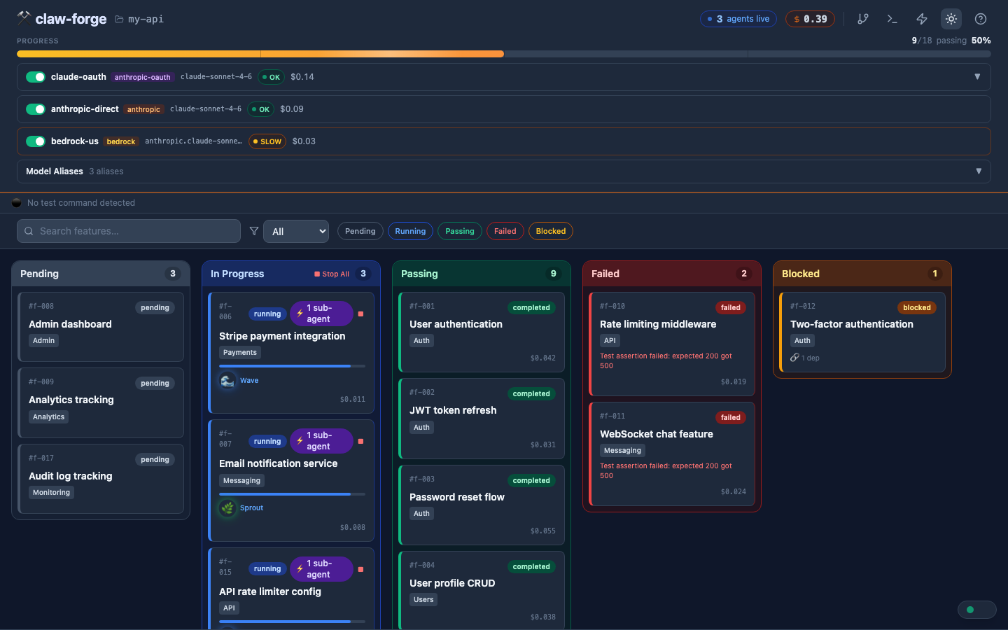Toggle the floating switch at bottom right
1008x630 pixels.
click(976, 610)
